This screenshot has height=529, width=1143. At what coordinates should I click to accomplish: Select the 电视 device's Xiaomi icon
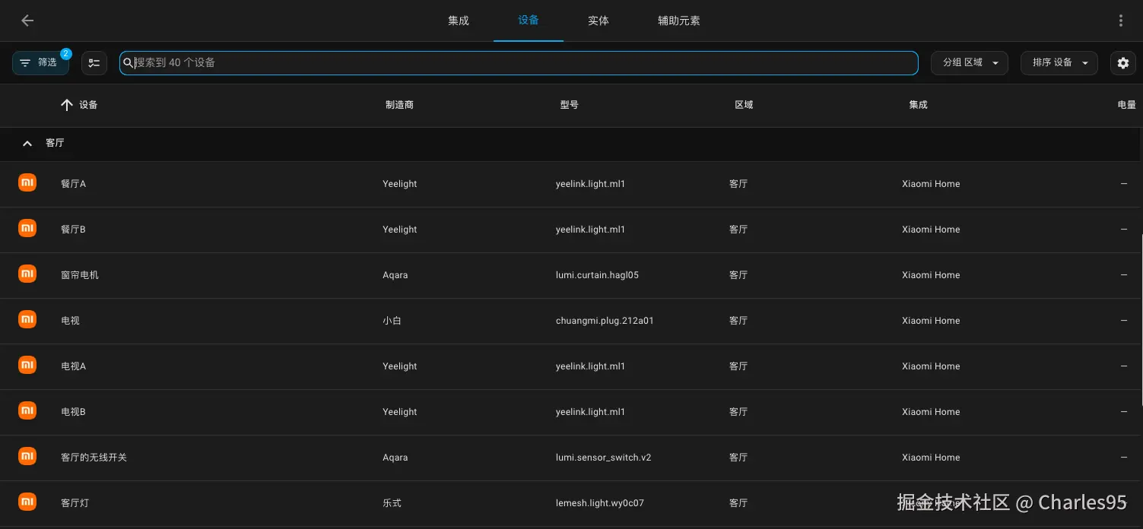coord(27,319)
